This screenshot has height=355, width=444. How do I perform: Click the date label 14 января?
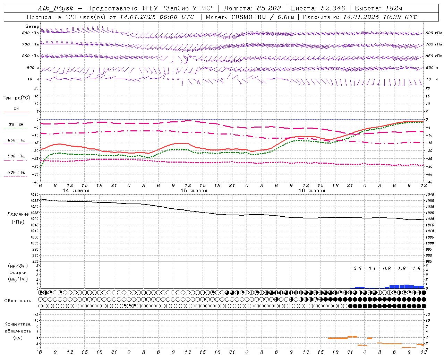(76, 191)
